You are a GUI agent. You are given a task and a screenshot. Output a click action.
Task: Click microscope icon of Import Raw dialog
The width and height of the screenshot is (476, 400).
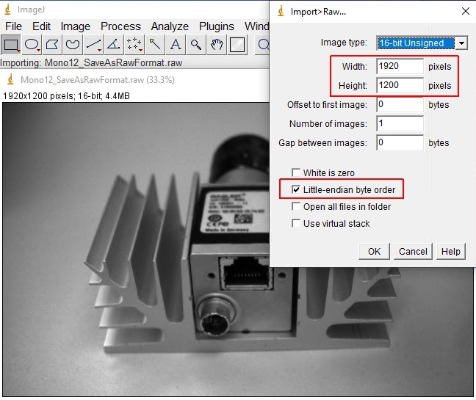281,11
